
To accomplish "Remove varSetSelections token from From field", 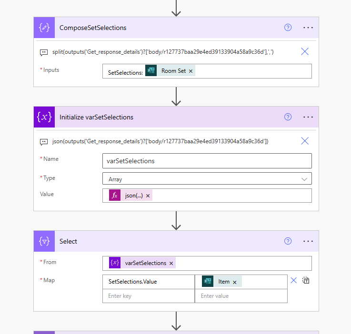I will coord(171,263).
